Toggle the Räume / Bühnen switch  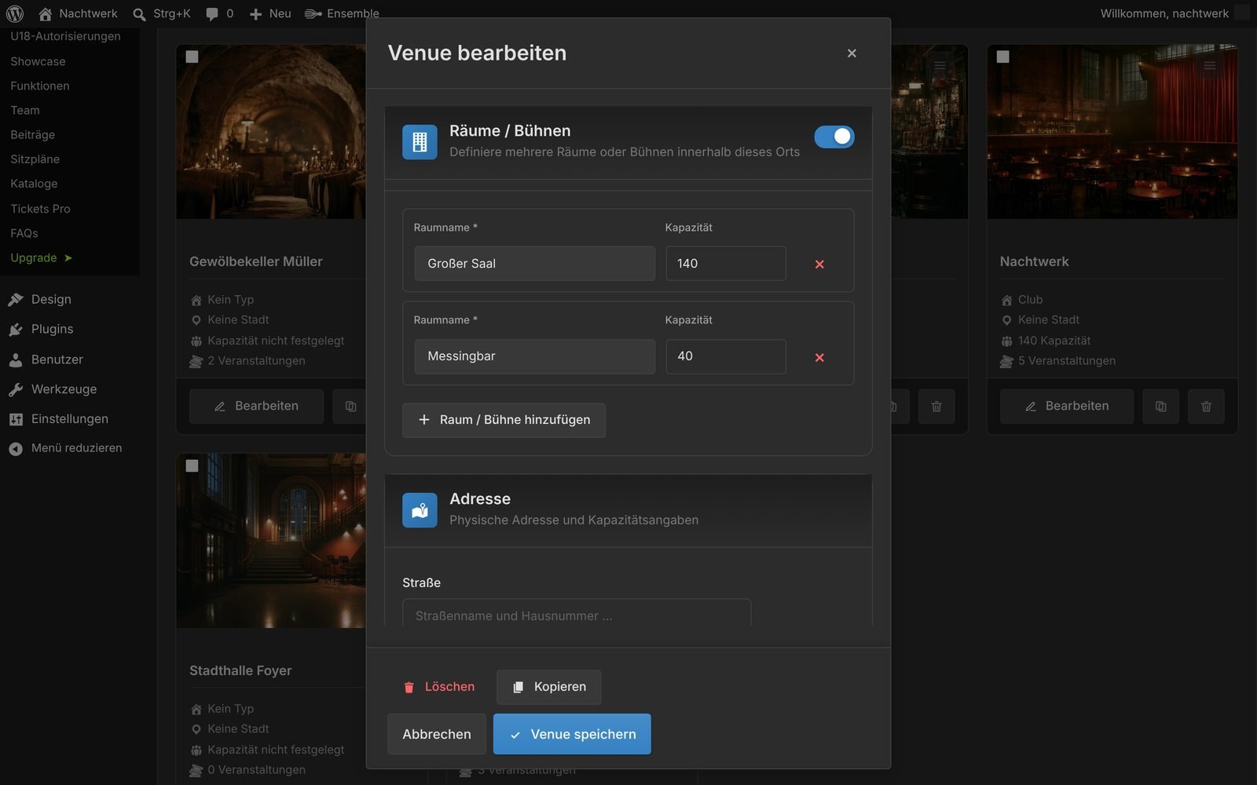tap(834, 137)
